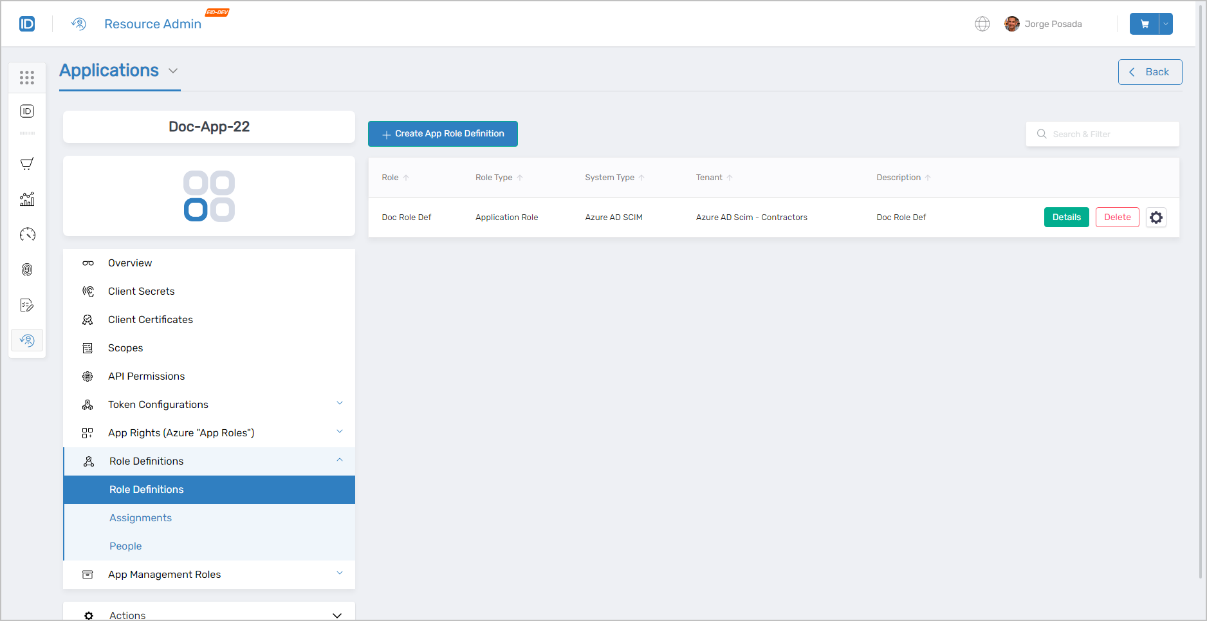Open the gear settings icon in the role row
The width and height of the screenshot is (1207, 621).
[x=1156, y=217]
